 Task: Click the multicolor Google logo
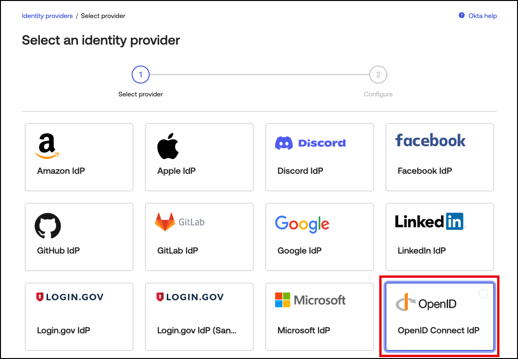(x=302, y=224)
